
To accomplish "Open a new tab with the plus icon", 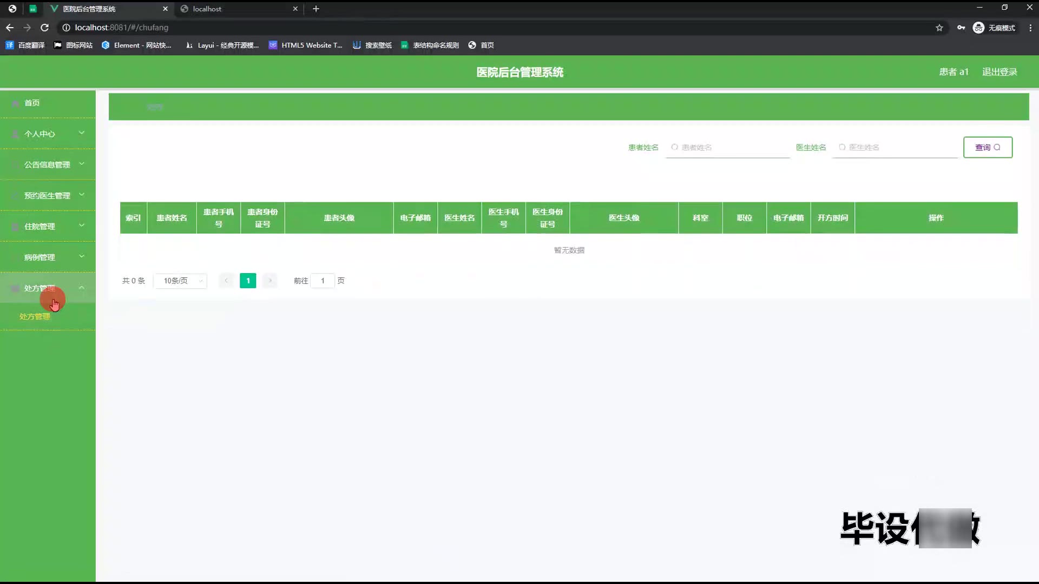I will pyautogui.click(x=316, y=9).
